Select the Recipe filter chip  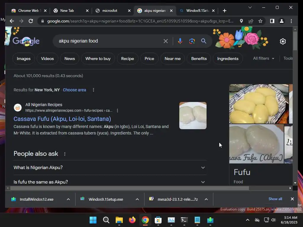(128, 59)
